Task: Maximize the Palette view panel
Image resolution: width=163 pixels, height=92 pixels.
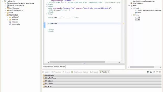Action: (x=160, y=72)
